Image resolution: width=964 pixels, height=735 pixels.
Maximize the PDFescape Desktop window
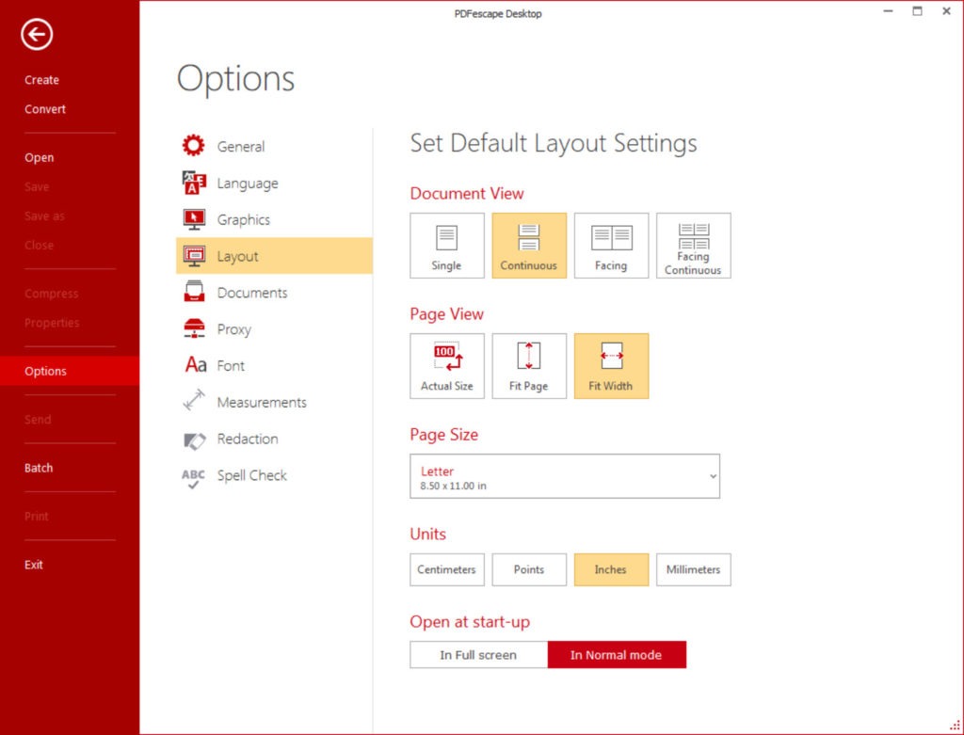click(917, 11)
